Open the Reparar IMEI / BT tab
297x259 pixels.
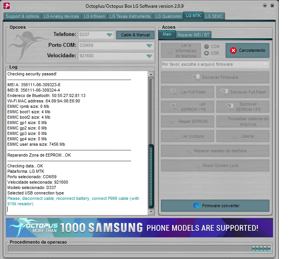click(x=193, y=35)
